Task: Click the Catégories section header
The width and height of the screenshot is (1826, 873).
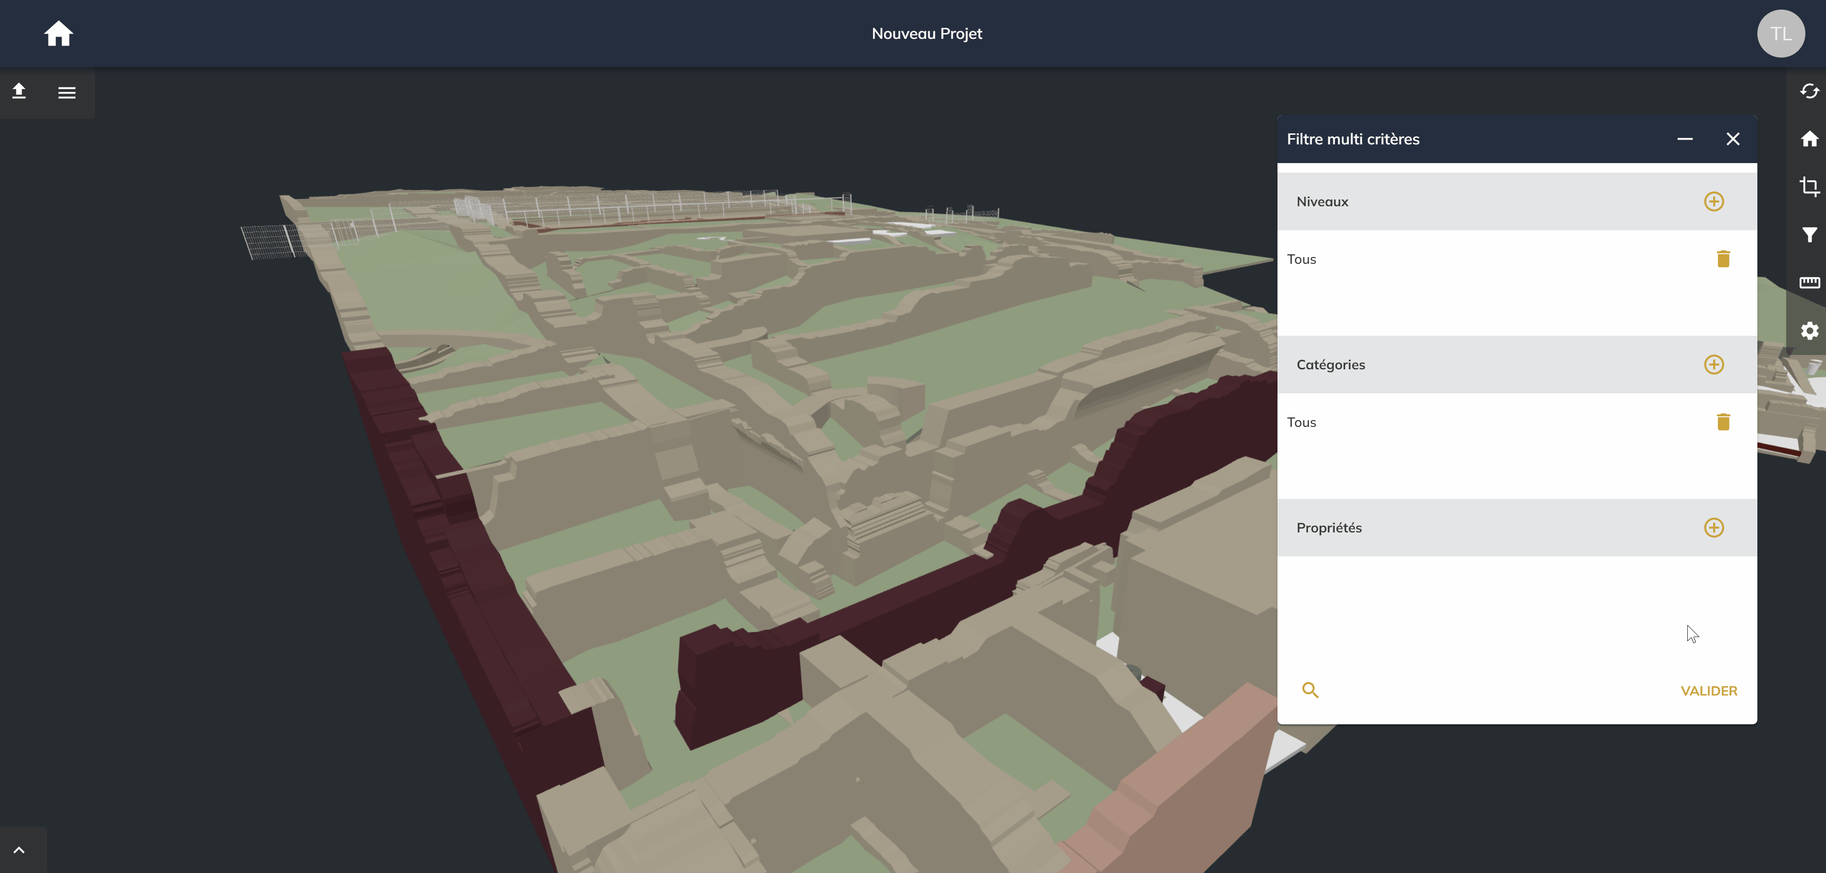Action: click(x=1516, y=364)
